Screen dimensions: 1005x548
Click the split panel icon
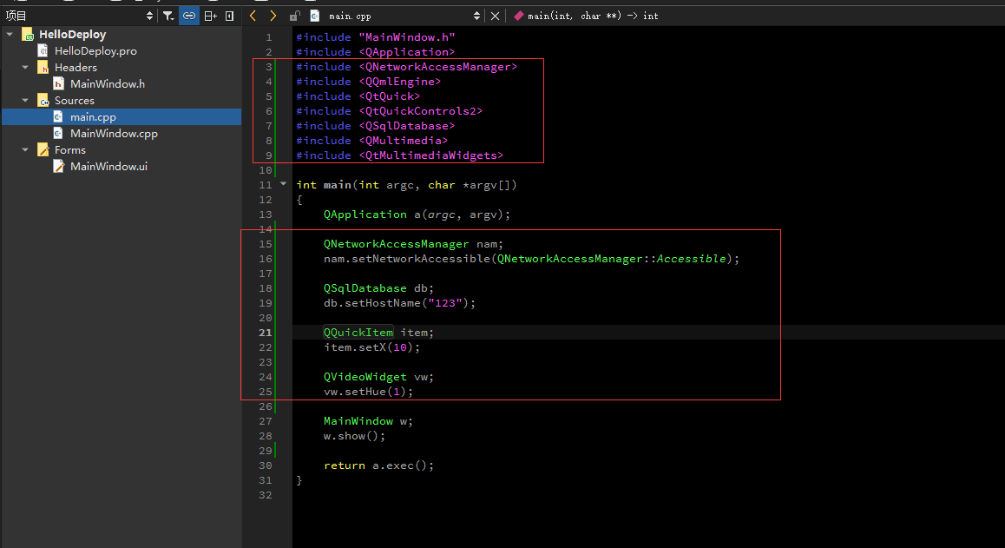[x=210, y=16]
